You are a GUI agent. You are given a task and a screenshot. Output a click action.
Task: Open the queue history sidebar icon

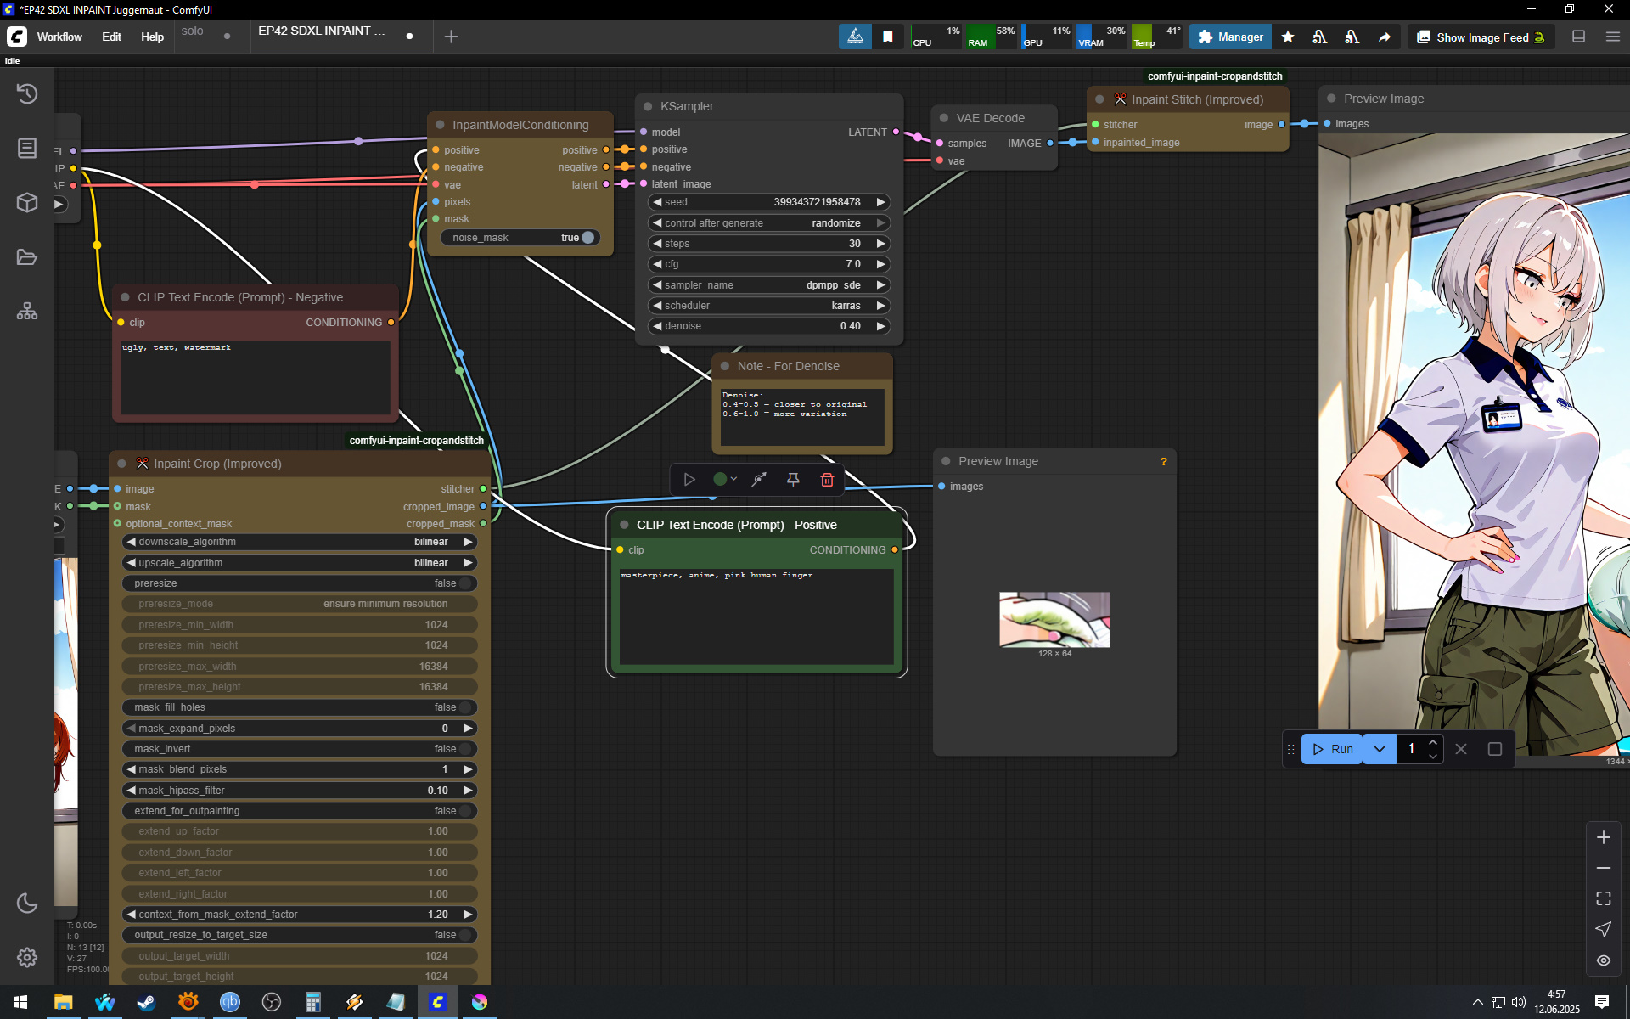[x=27, y=93]
